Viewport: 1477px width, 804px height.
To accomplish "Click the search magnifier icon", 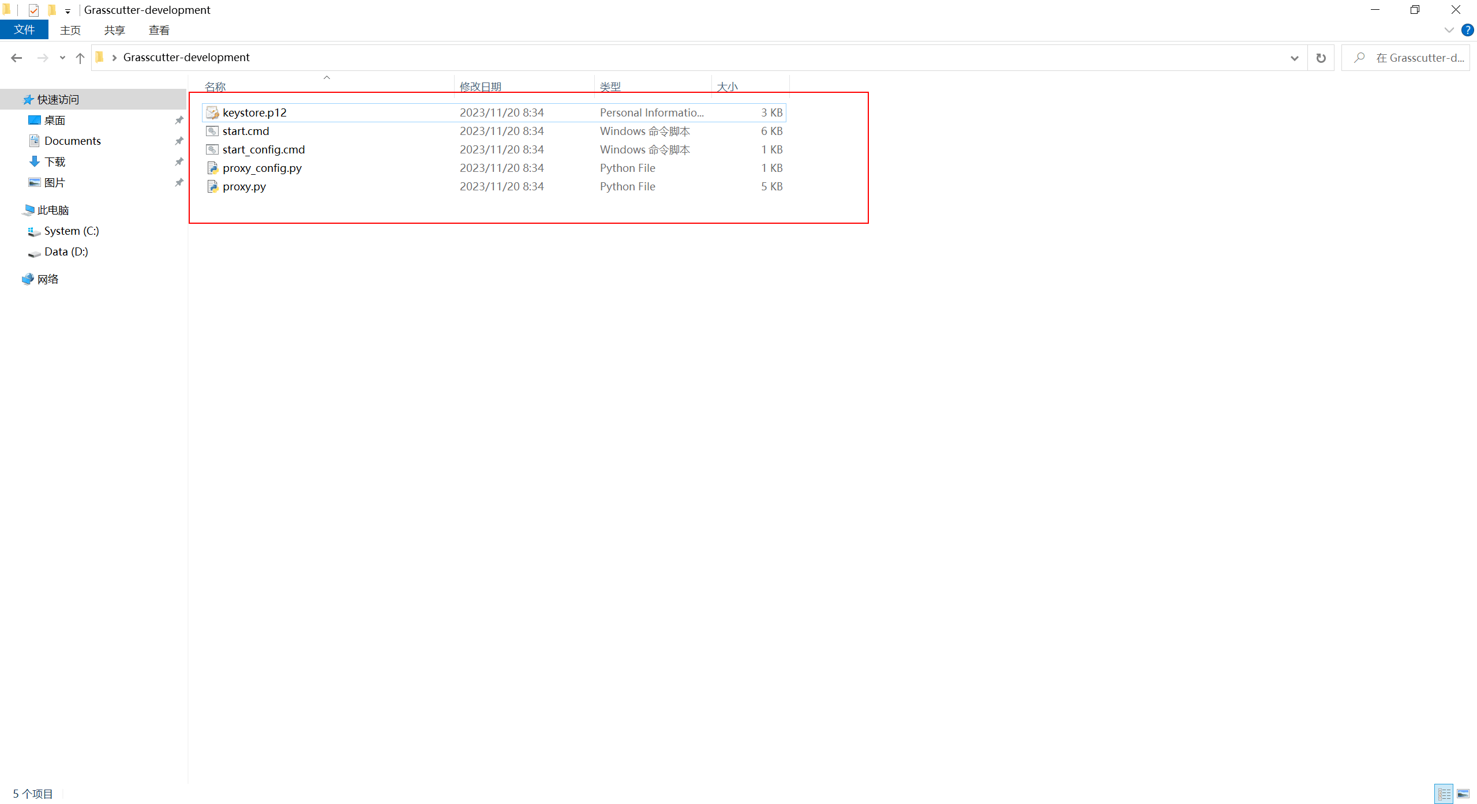I will point(1359,58).
